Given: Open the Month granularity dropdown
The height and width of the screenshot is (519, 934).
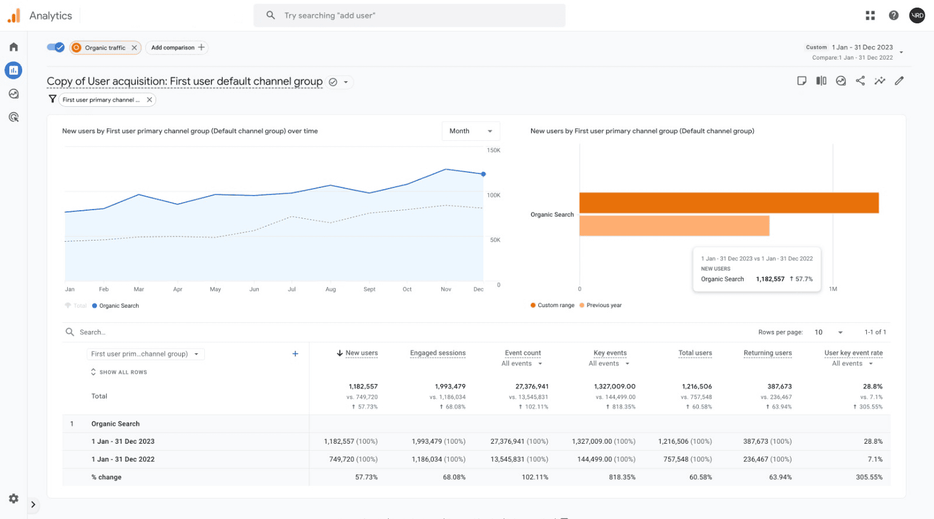Looking at the screenshot, I should pos(471,131).
